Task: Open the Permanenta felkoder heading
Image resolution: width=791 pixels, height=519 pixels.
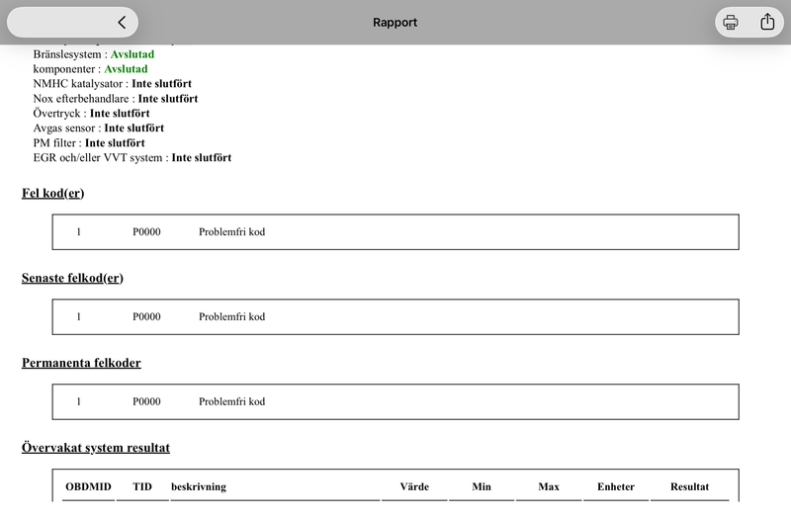Action: point(81,363)
